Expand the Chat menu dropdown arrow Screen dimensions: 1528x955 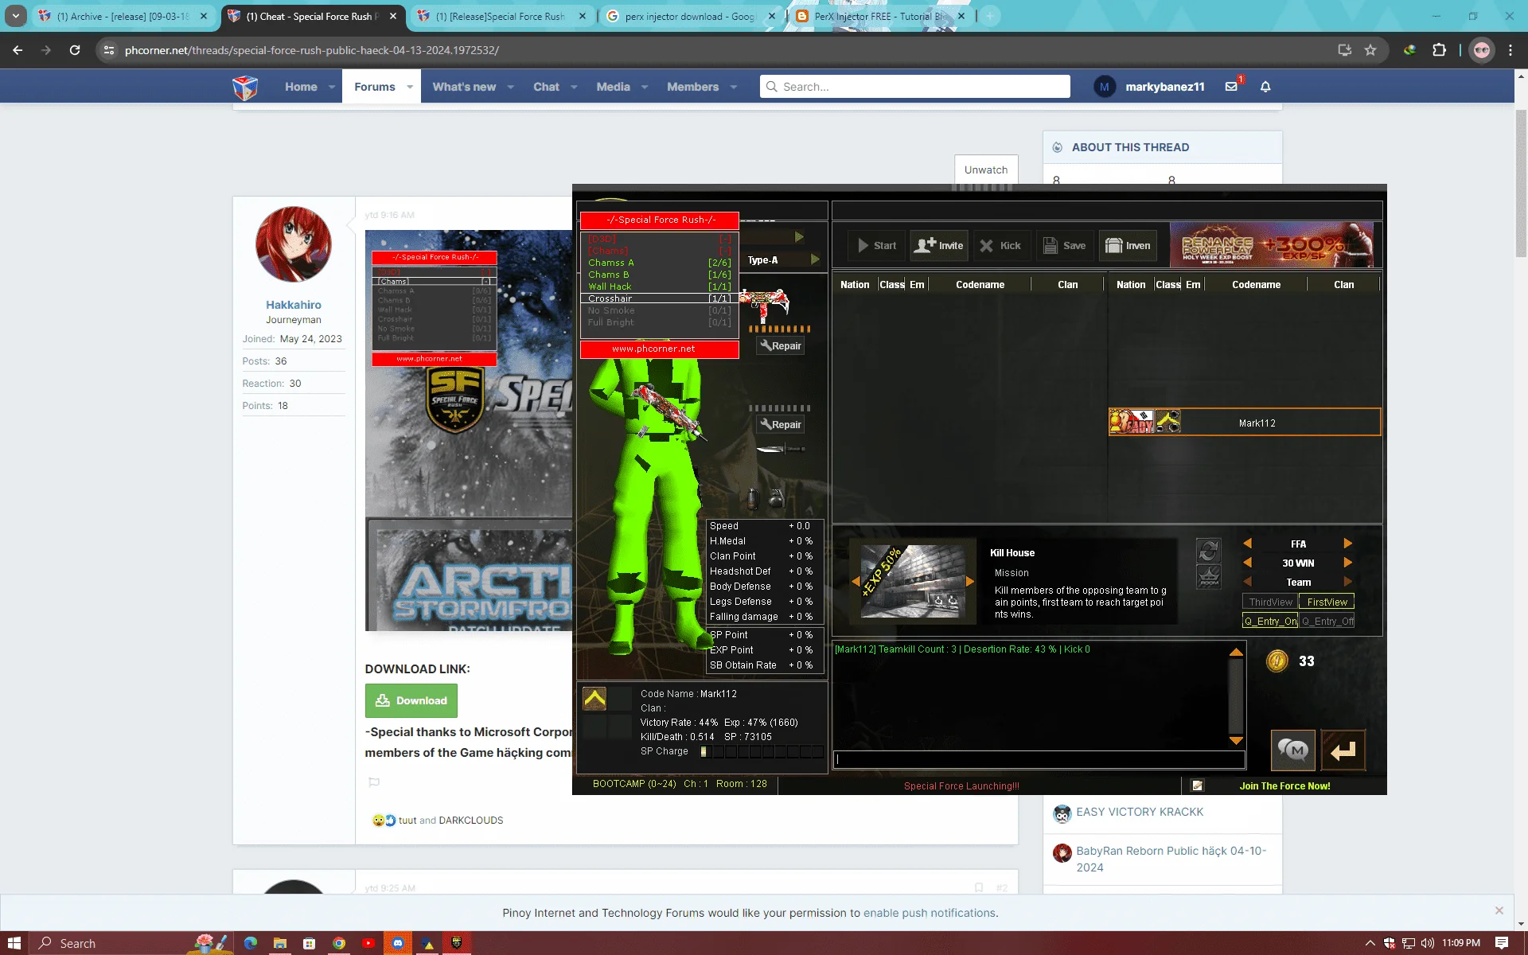point(574,87)
